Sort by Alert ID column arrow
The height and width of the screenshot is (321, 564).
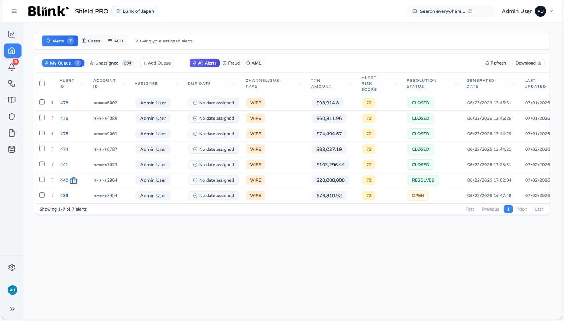tap(82, 84)
